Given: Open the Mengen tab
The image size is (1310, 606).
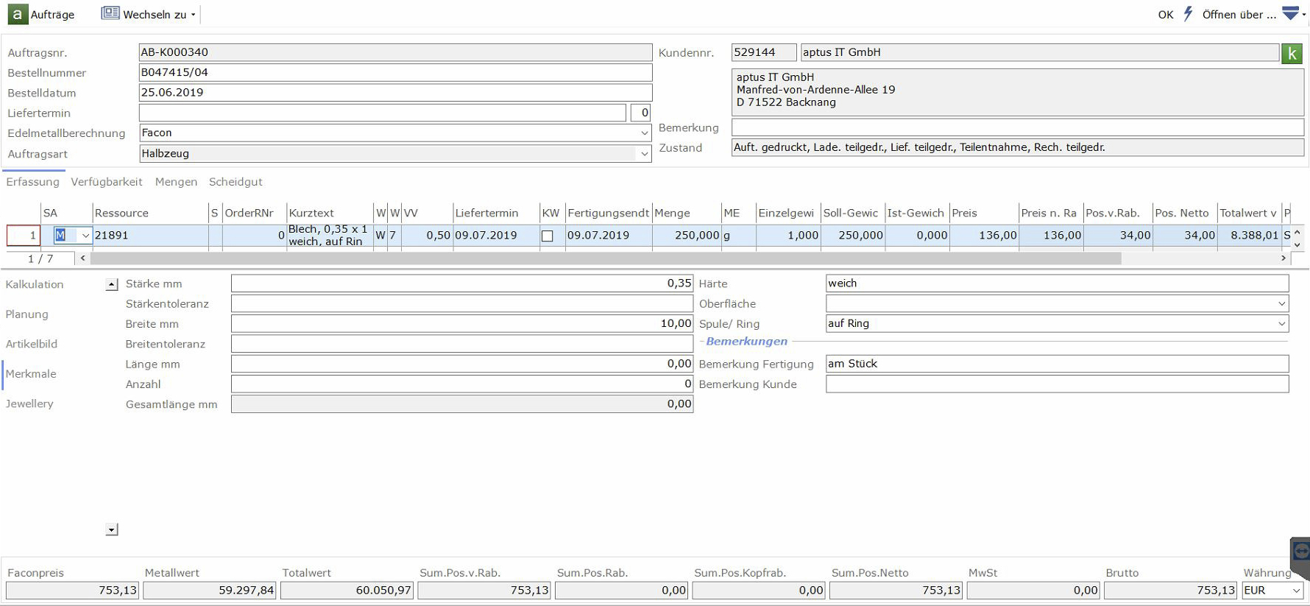Looking at the screenshot, I should [x=176, y=182].
